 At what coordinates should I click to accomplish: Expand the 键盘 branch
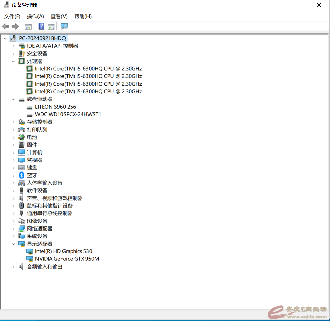point(14,168)
